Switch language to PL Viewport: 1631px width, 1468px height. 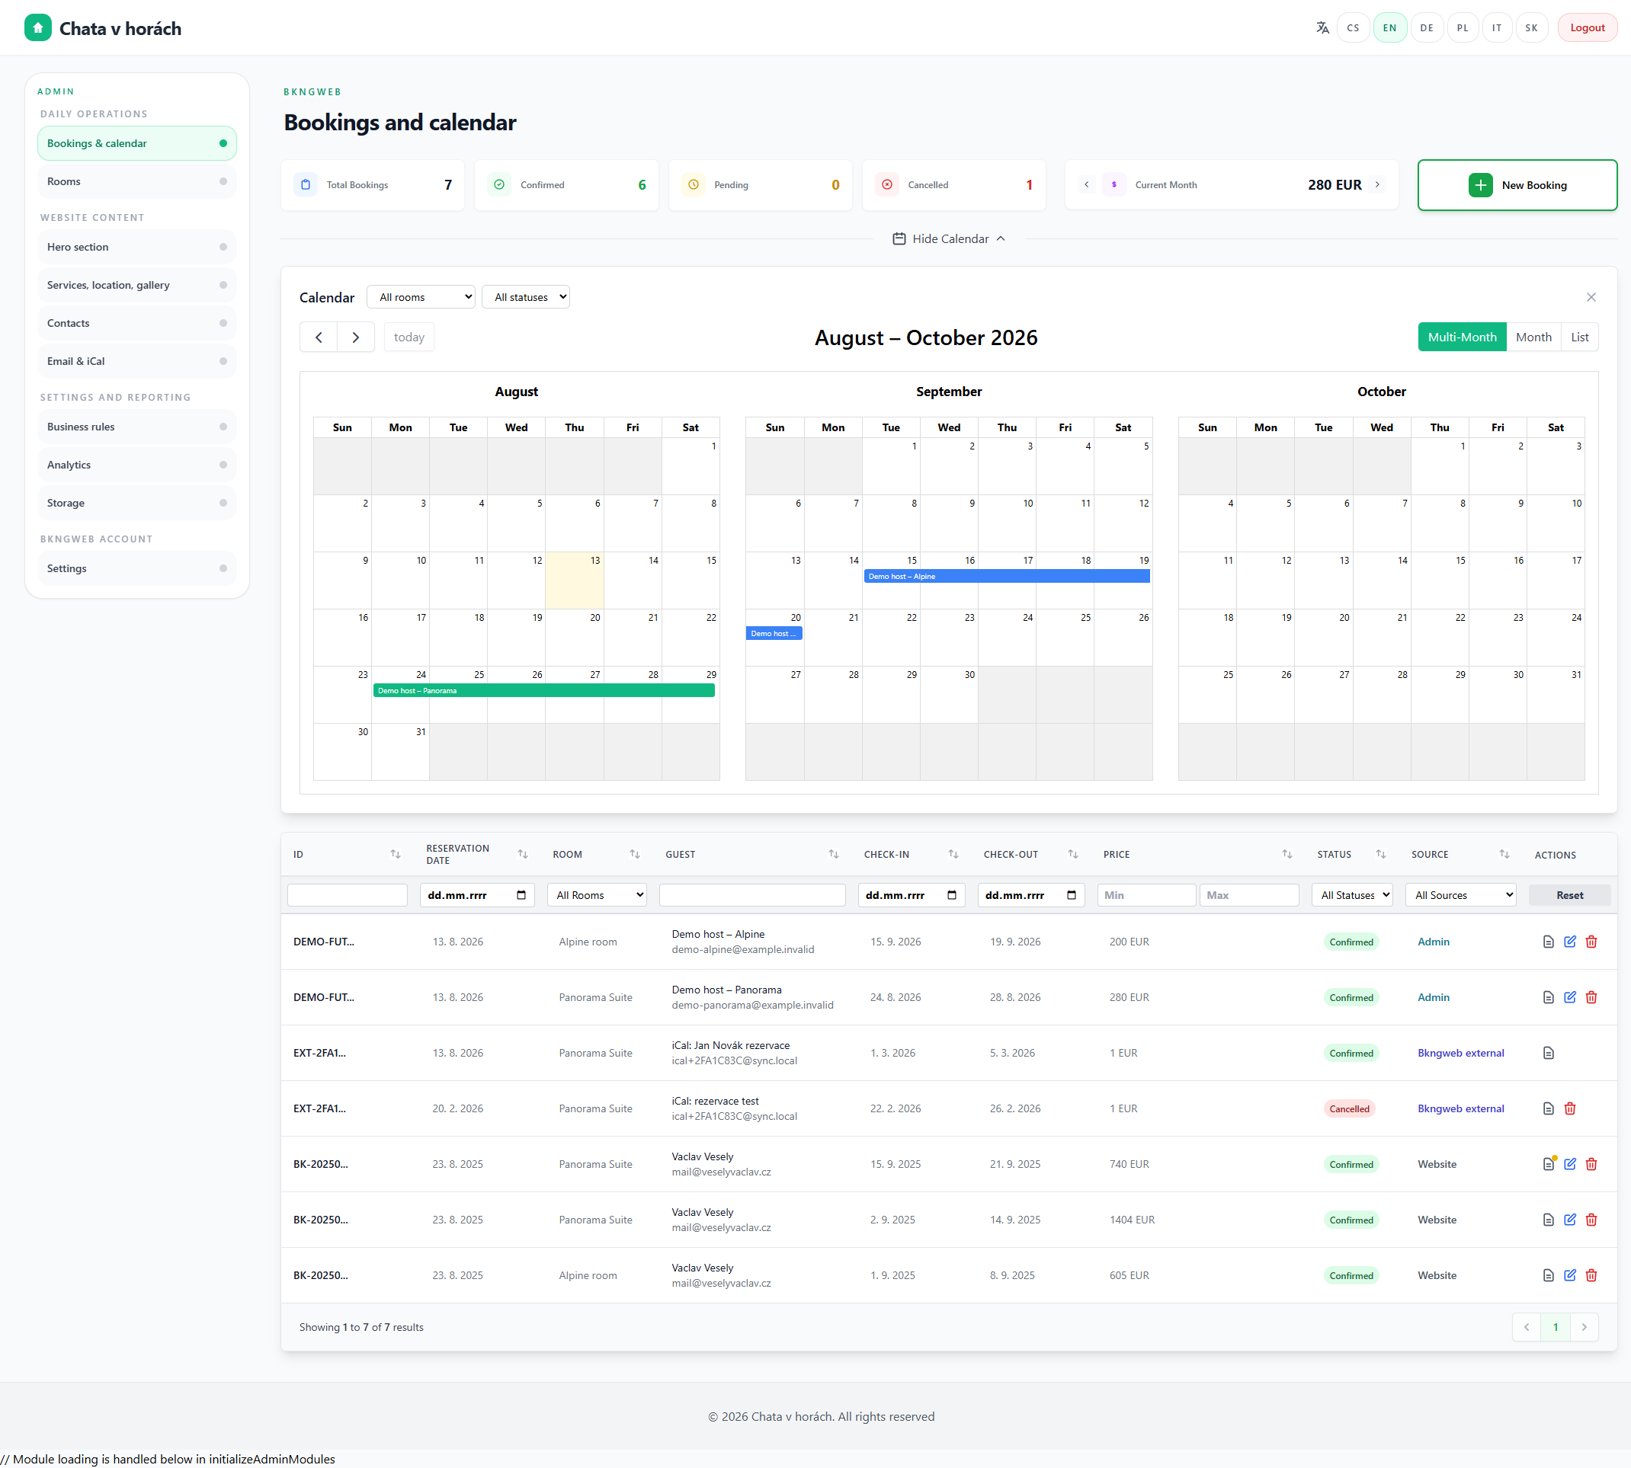point(1463,27)
